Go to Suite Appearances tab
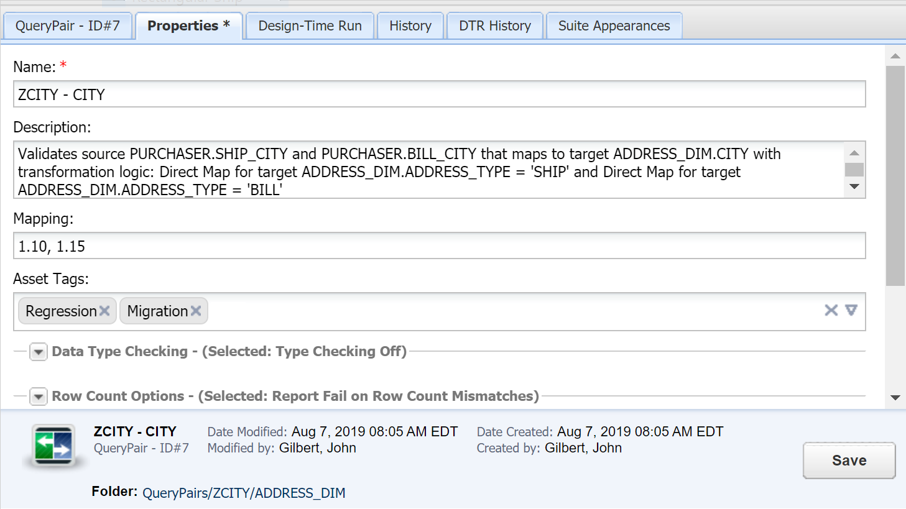 click(x=614, y=26)
